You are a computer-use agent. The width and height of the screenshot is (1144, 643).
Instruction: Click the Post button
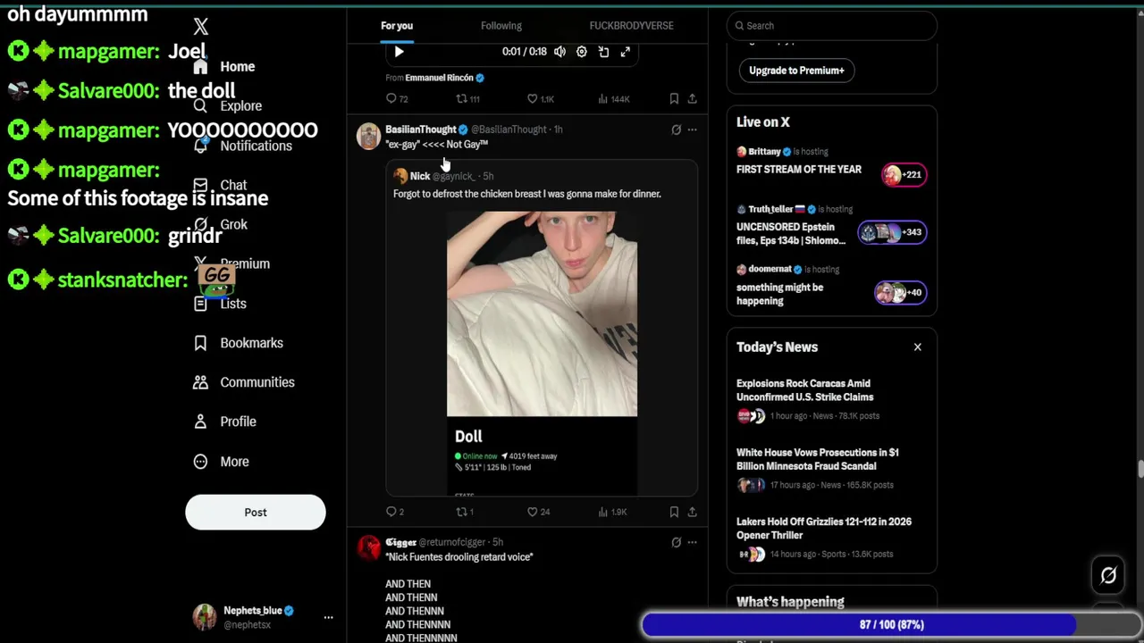coord(256,513)
